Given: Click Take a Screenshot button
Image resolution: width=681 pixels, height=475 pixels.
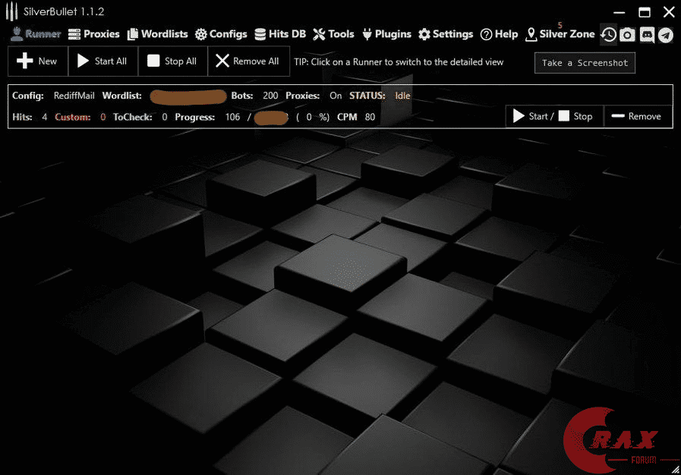Looking at the screenshot, I should point(585,63).
